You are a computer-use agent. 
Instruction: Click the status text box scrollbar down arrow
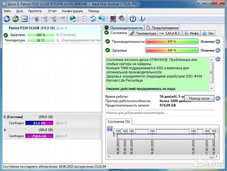pos(212,89)
